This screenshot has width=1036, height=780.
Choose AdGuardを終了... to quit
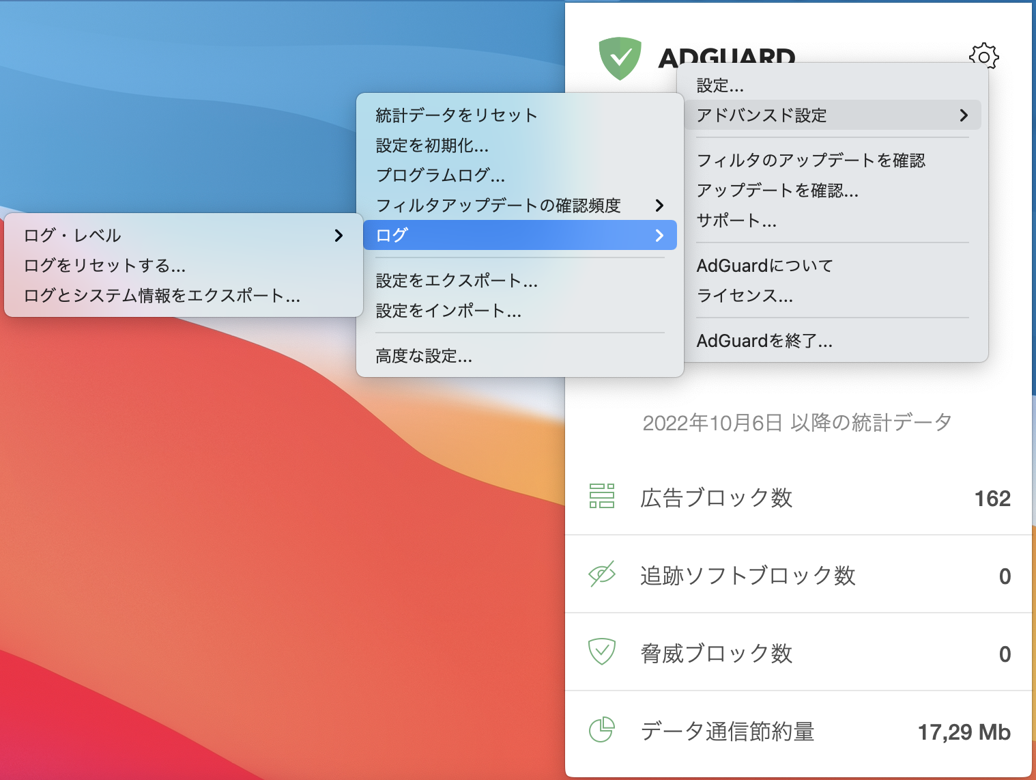pos(833,340)
